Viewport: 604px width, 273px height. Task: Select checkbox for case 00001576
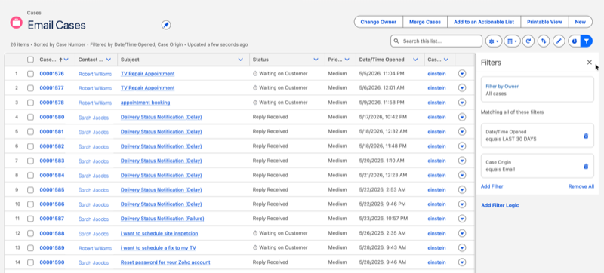coord(30,73)
